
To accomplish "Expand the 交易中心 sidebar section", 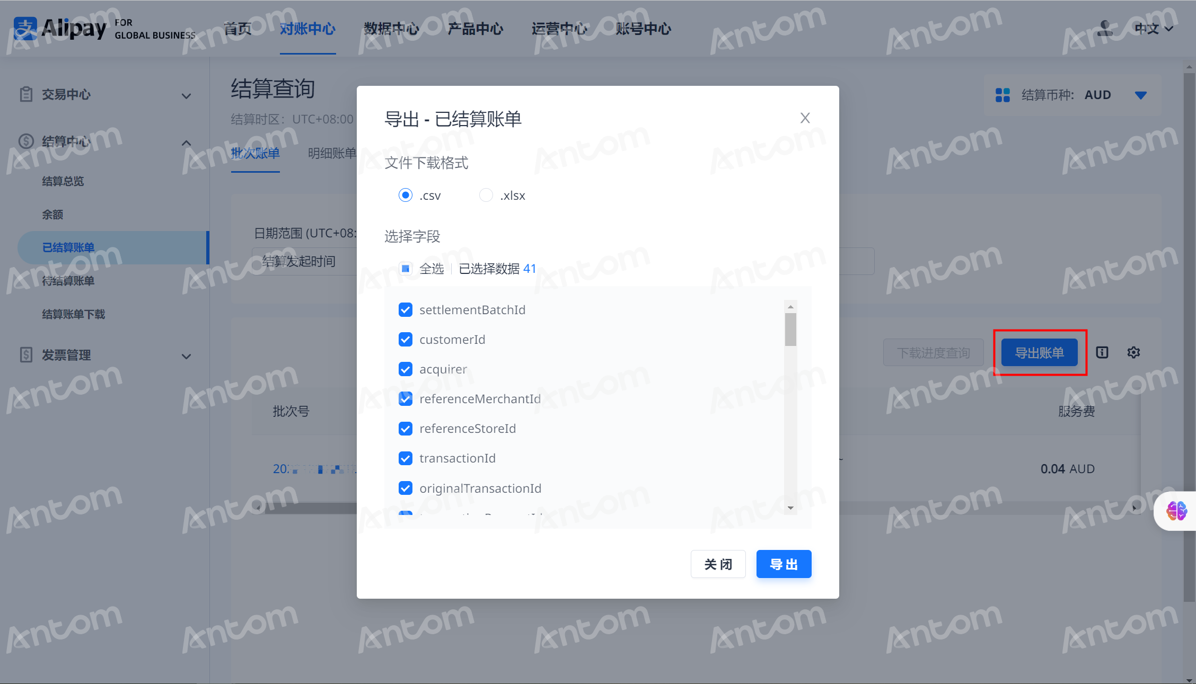I will coord(186,96).
